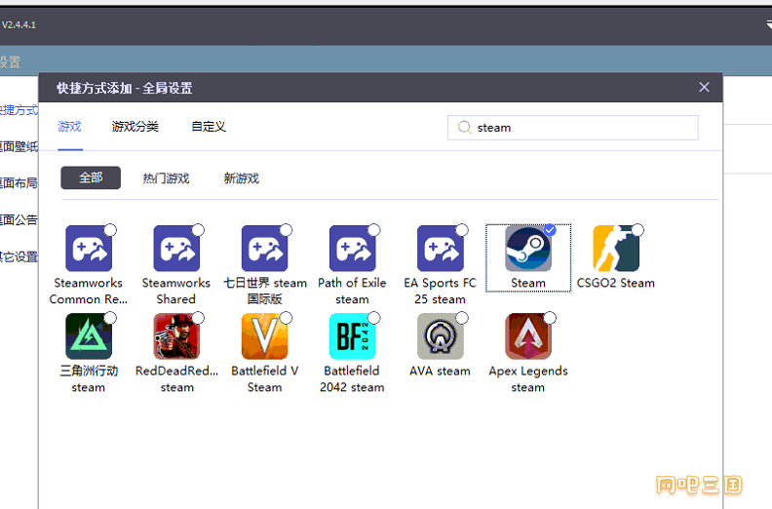Enable the 七日世界 steam checkbox

pos(286,230)
